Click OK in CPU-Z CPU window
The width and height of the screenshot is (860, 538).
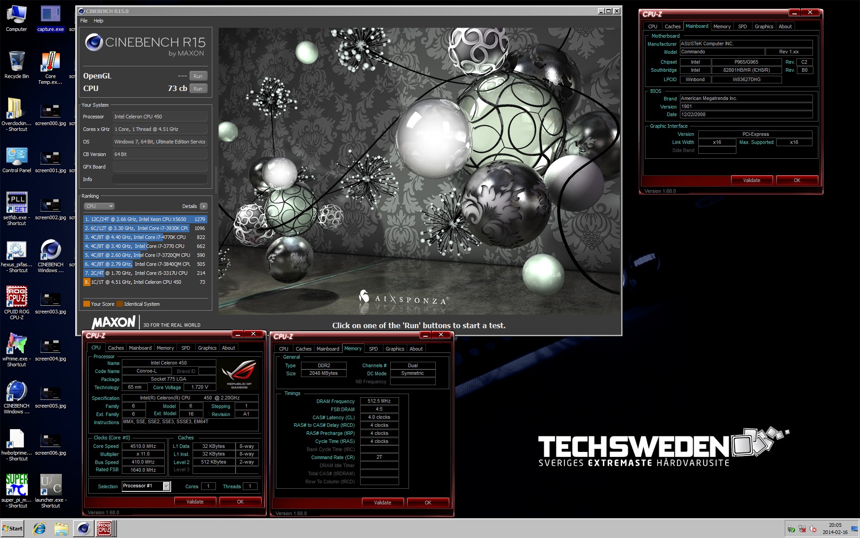pos(240,502)
